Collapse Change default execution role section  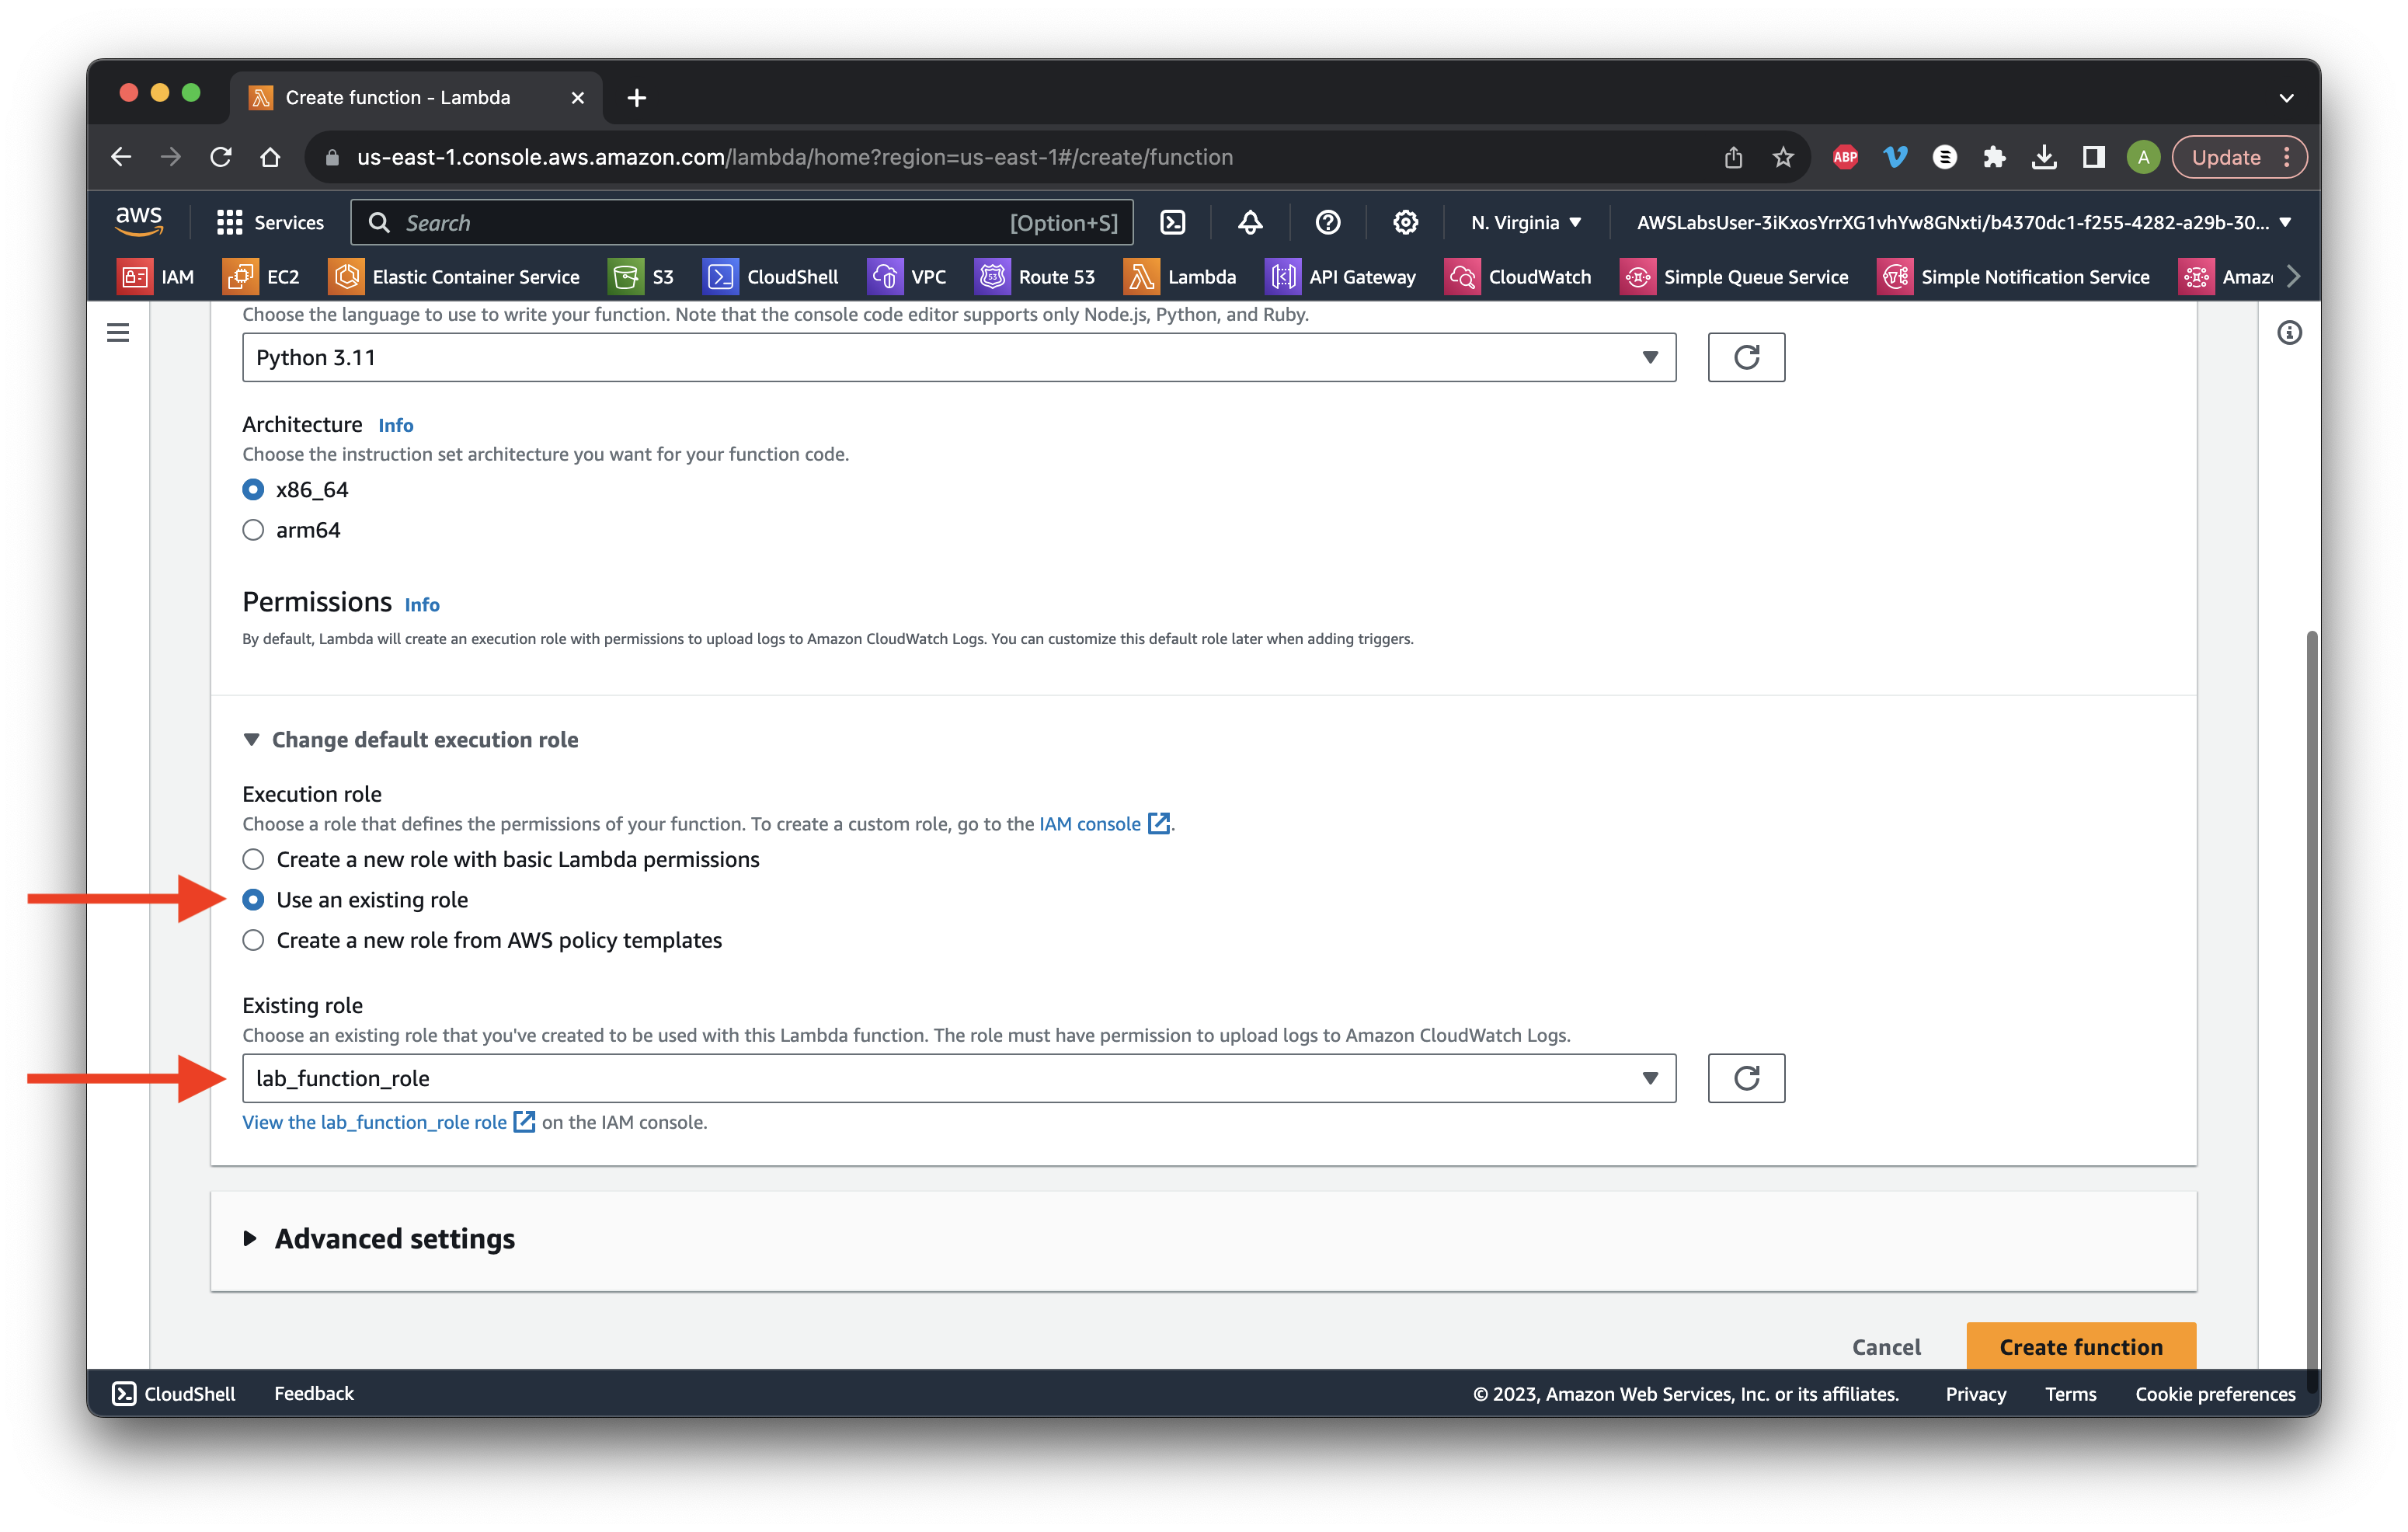411,739
